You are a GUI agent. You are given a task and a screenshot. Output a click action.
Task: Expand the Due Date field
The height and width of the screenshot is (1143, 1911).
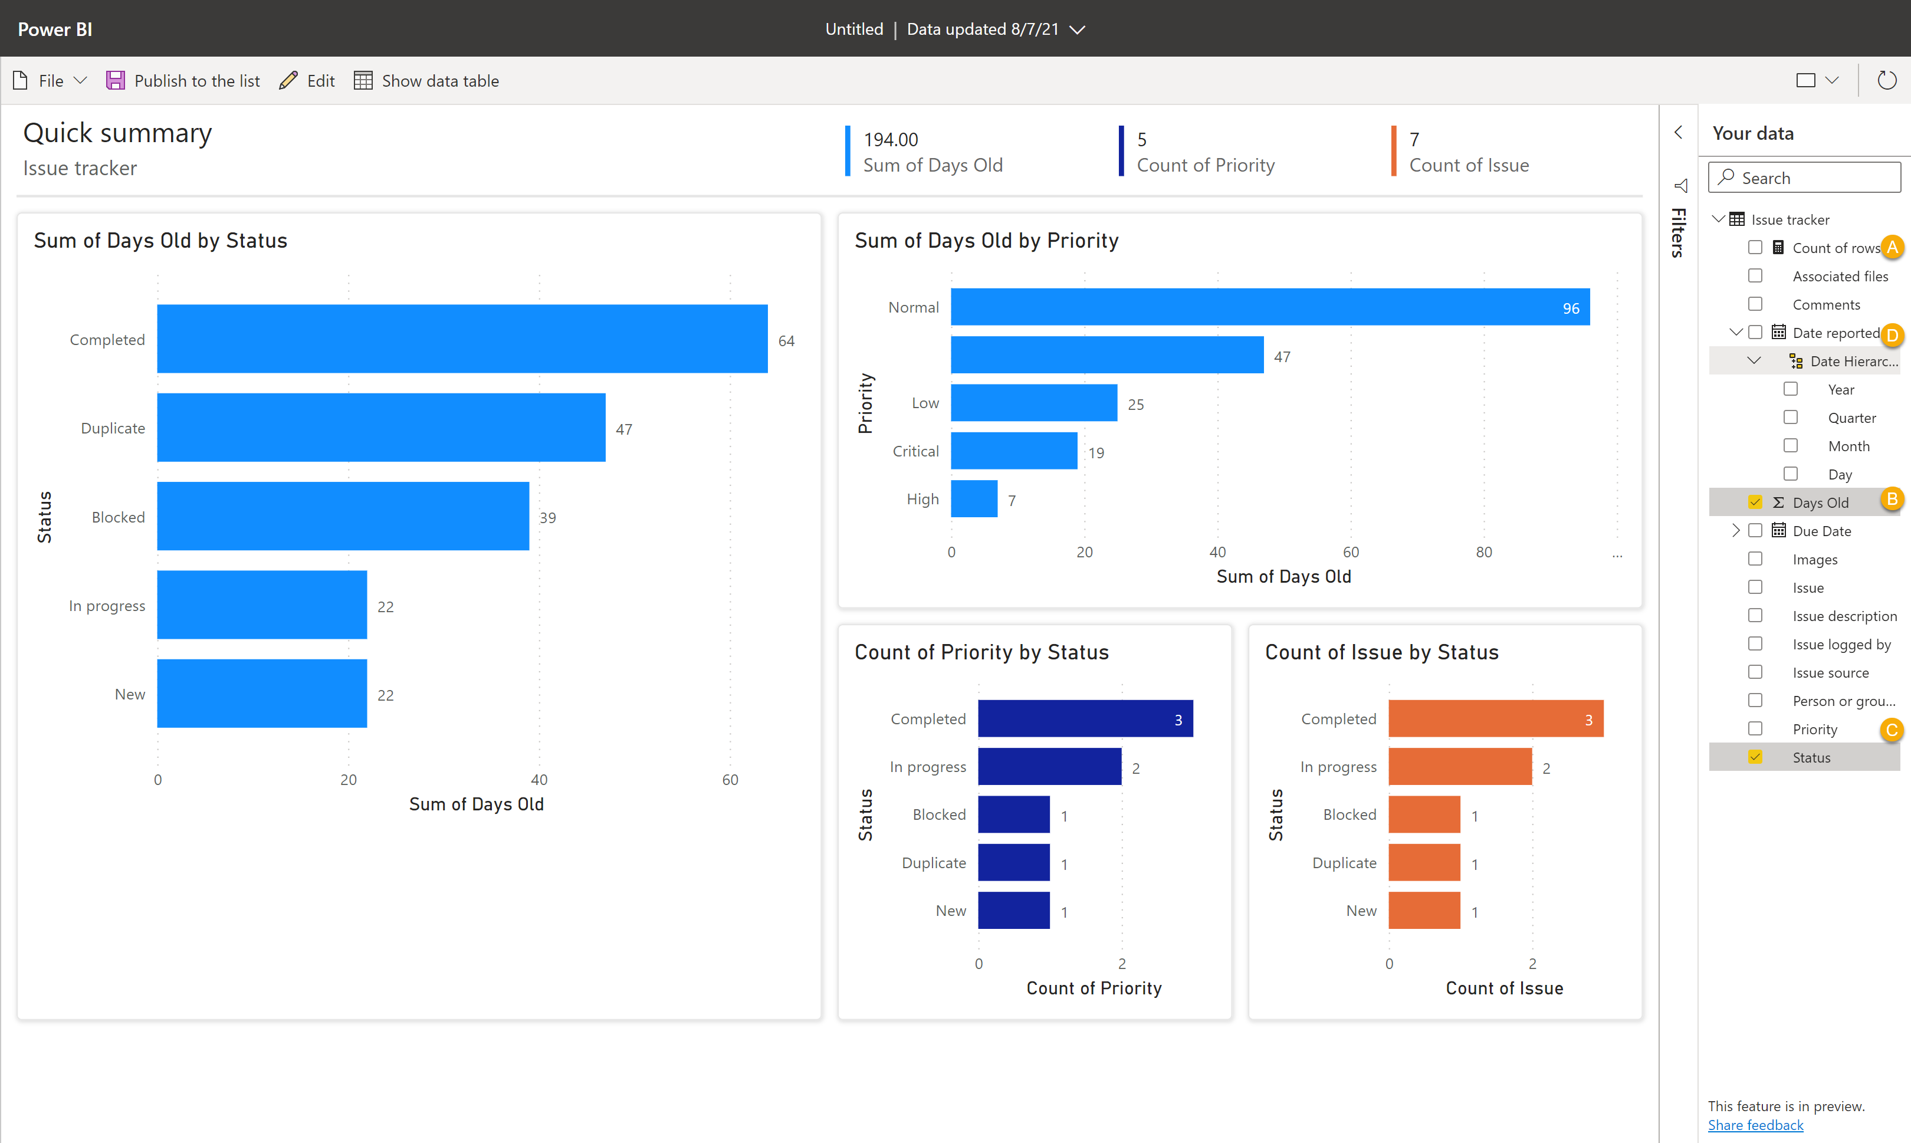(1737, 530)
